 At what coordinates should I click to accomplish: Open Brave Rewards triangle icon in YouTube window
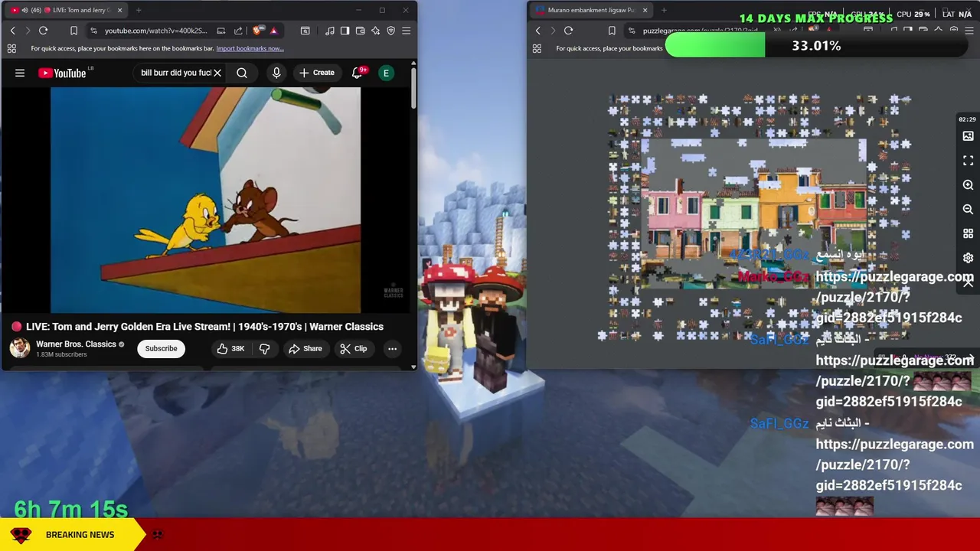tap(273, 31)
